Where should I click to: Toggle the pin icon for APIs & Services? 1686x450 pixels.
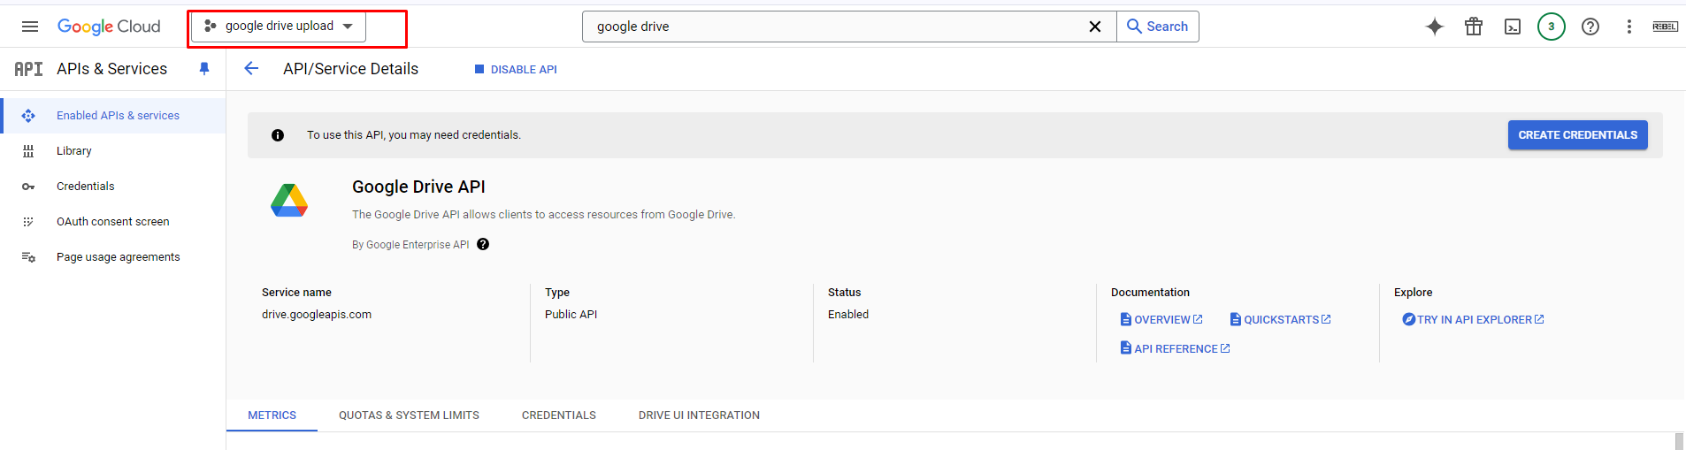204,69
